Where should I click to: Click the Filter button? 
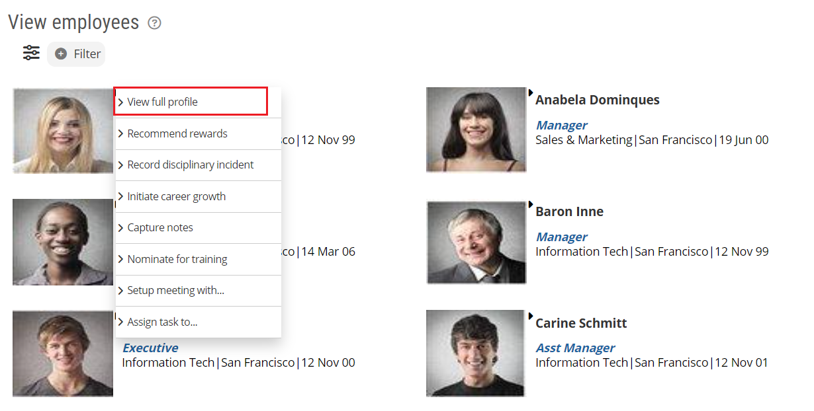pyautogui.click(x=77, y=54)
